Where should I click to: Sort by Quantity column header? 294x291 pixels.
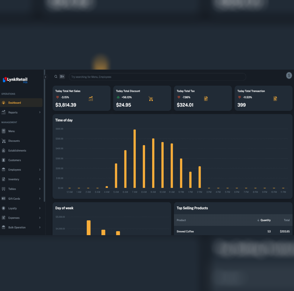(x=264, y=220)
